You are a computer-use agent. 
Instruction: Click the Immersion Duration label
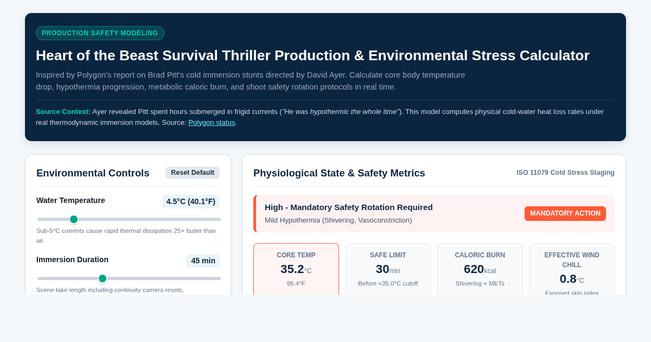point(72,259)
